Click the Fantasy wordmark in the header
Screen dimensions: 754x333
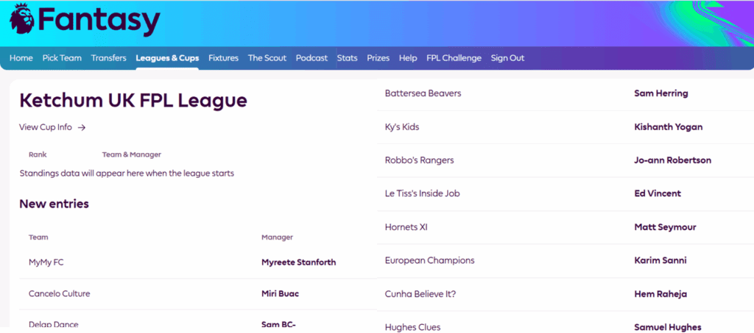[x=98, y=22]
